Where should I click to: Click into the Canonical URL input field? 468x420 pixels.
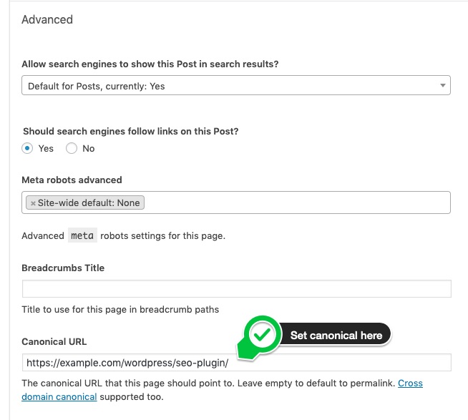pos(236,362)
